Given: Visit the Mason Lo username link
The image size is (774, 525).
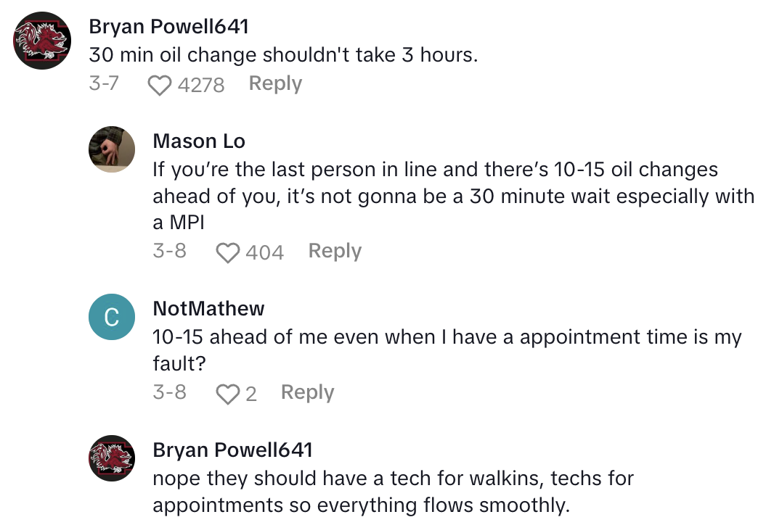Looking at the screenshot, I should coord(199,141).
